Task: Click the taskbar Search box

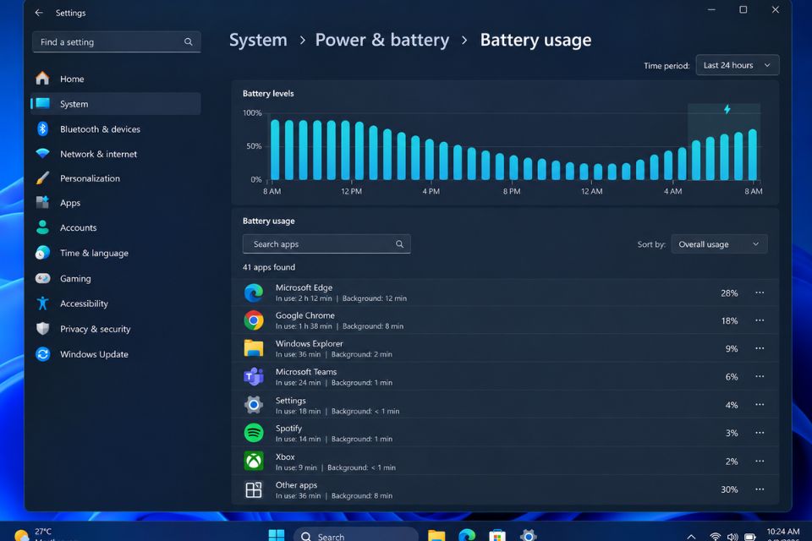Action: (356, 535)
